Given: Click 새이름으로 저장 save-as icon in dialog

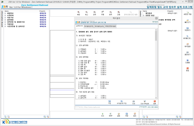Looking at the screenshot, I should pyautogui.click(x=122, y=102).
